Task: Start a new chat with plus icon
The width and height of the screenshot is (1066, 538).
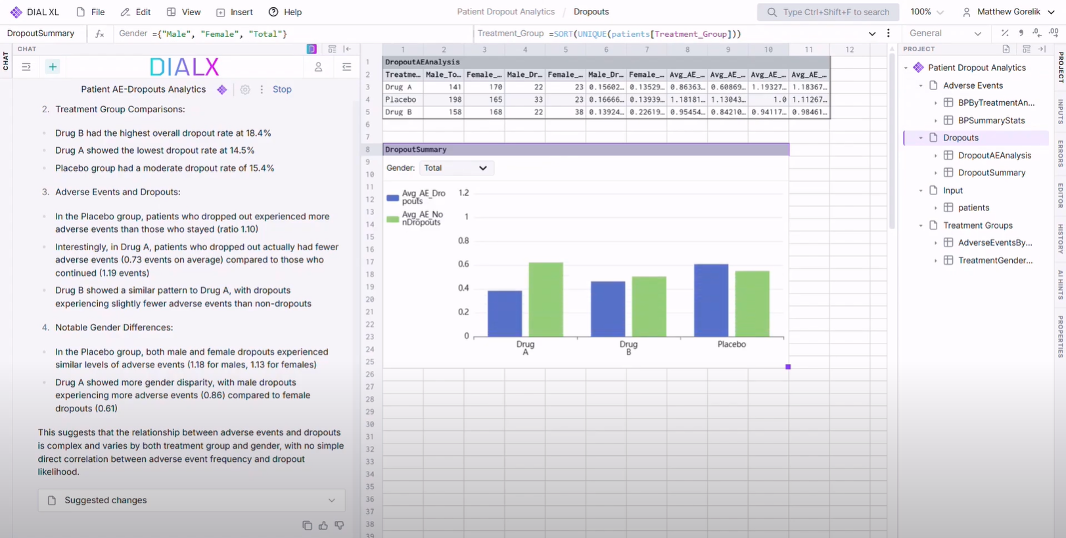Action: 53,66
